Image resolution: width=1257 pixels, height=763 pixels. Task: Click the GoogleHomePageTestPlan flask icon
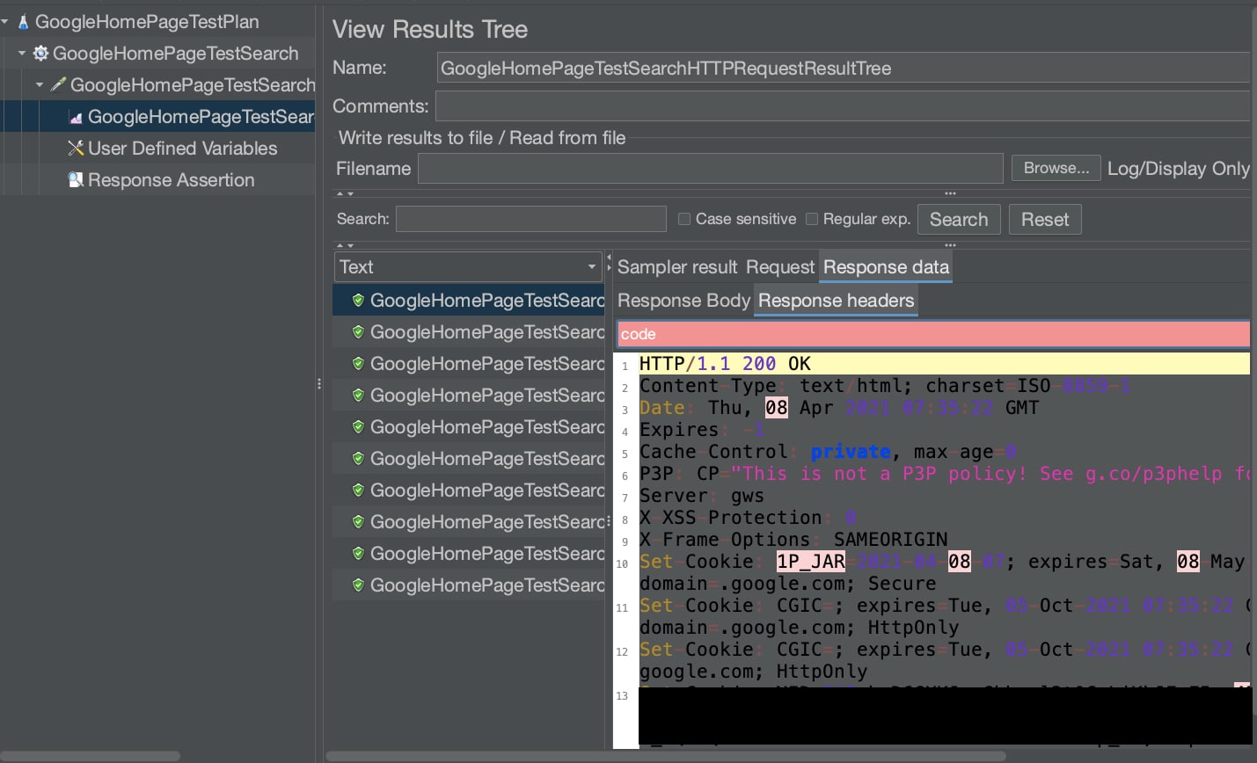[x=23, y=22]
